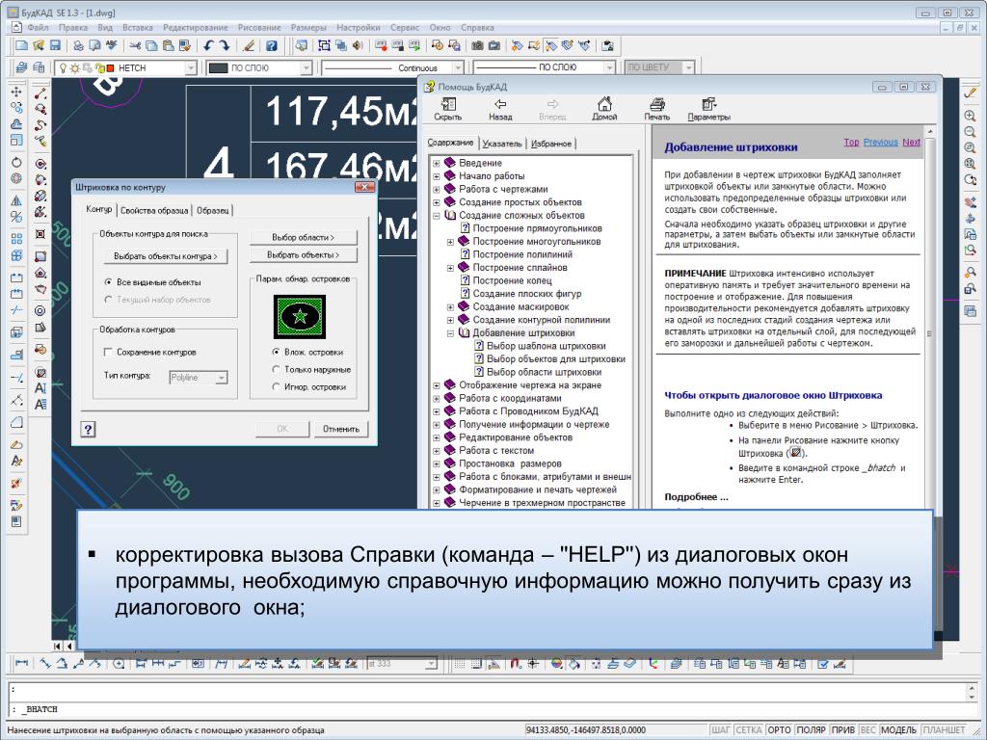The height and width of the screenshot is (740, 987).
Task: Click the Undo arrow icon
Action: (208, 46)
